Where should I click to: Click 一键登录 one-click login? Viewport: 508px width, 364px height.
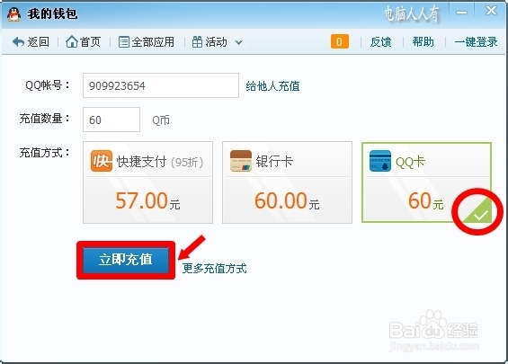(x=476, y=42)
